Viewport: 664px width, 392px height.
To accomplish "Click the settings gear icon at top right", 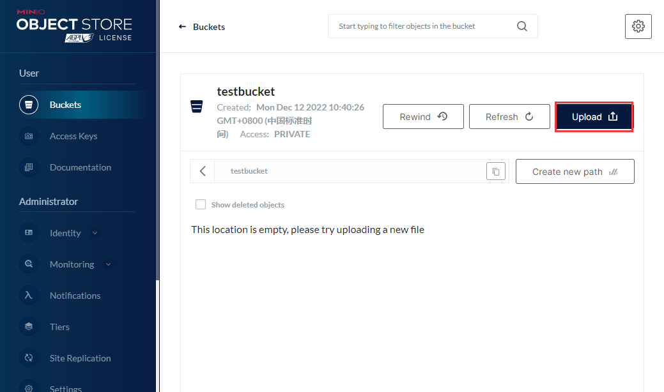I will pyautogui.click(x=638, y=26).
